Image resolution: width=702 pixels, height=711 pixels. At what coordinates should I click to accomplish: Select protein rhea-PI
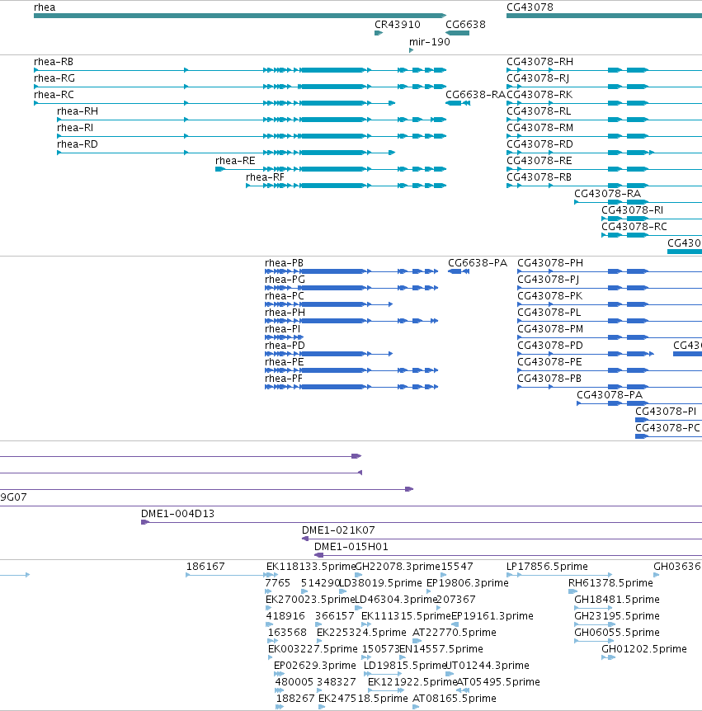(285, 337)
